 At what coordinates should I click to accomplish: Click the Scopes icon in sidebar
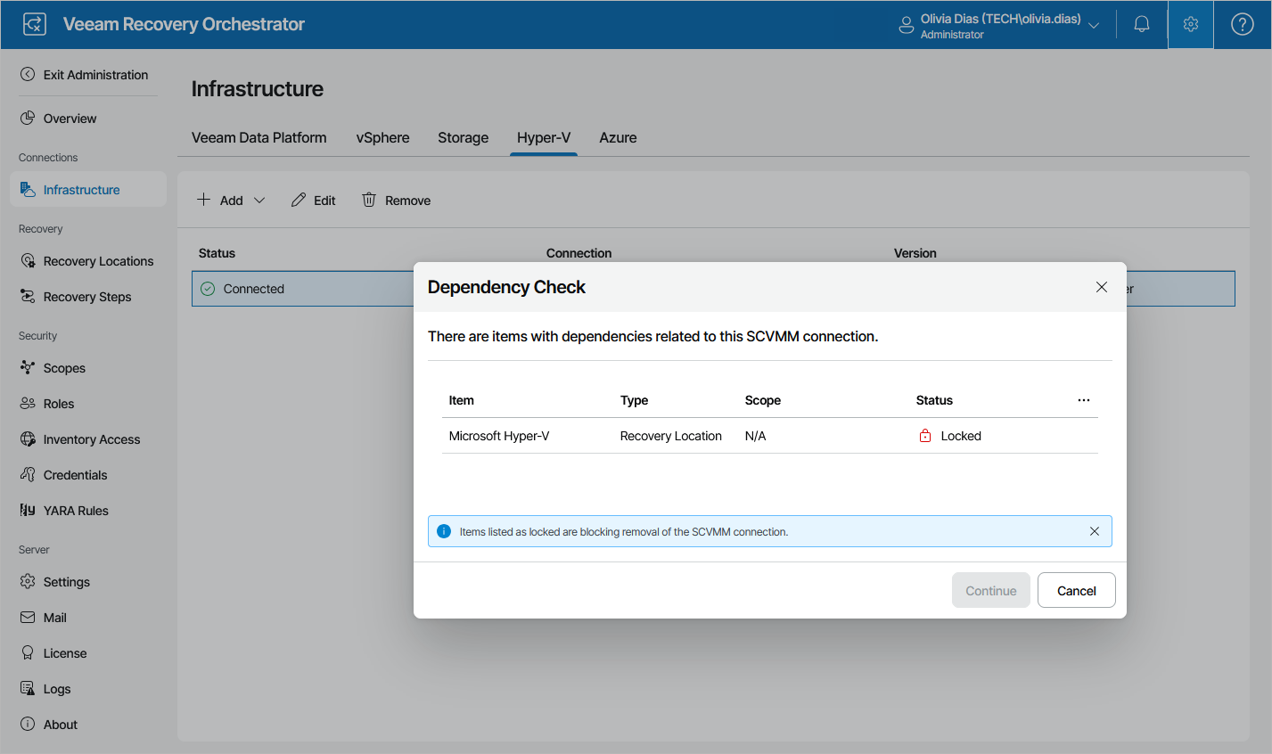[x=28, y=368]
